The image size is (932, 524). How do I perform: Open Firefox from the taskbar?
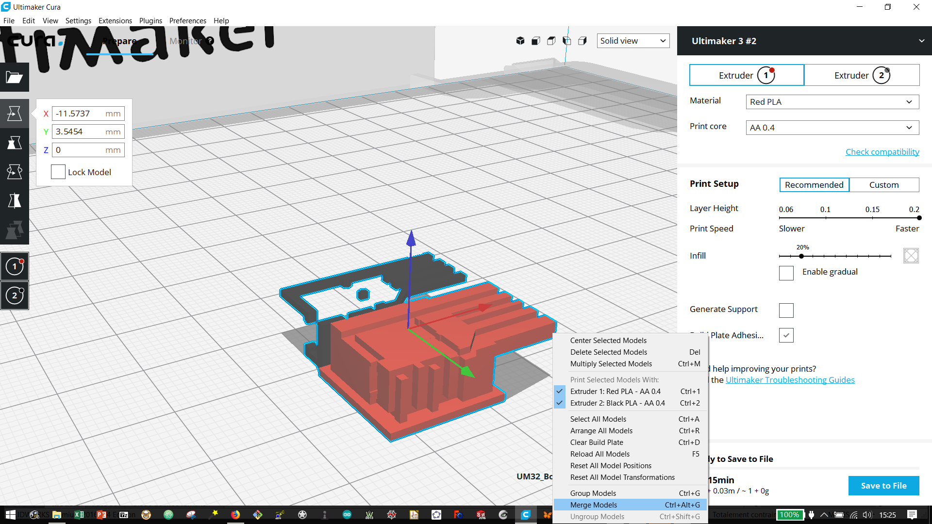coord(235,515)
